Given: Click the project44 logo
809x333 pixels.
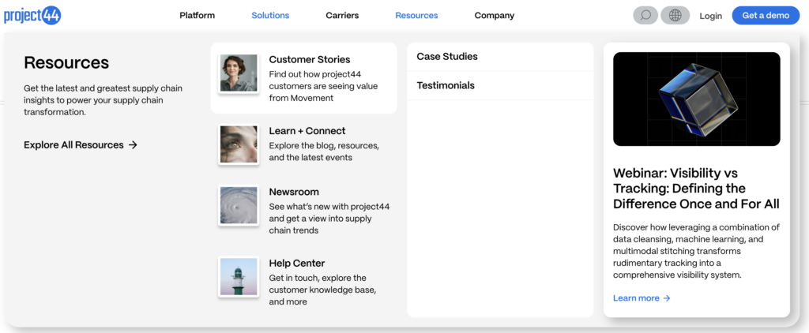Looking at the screenshot, I should coord(32,16).
